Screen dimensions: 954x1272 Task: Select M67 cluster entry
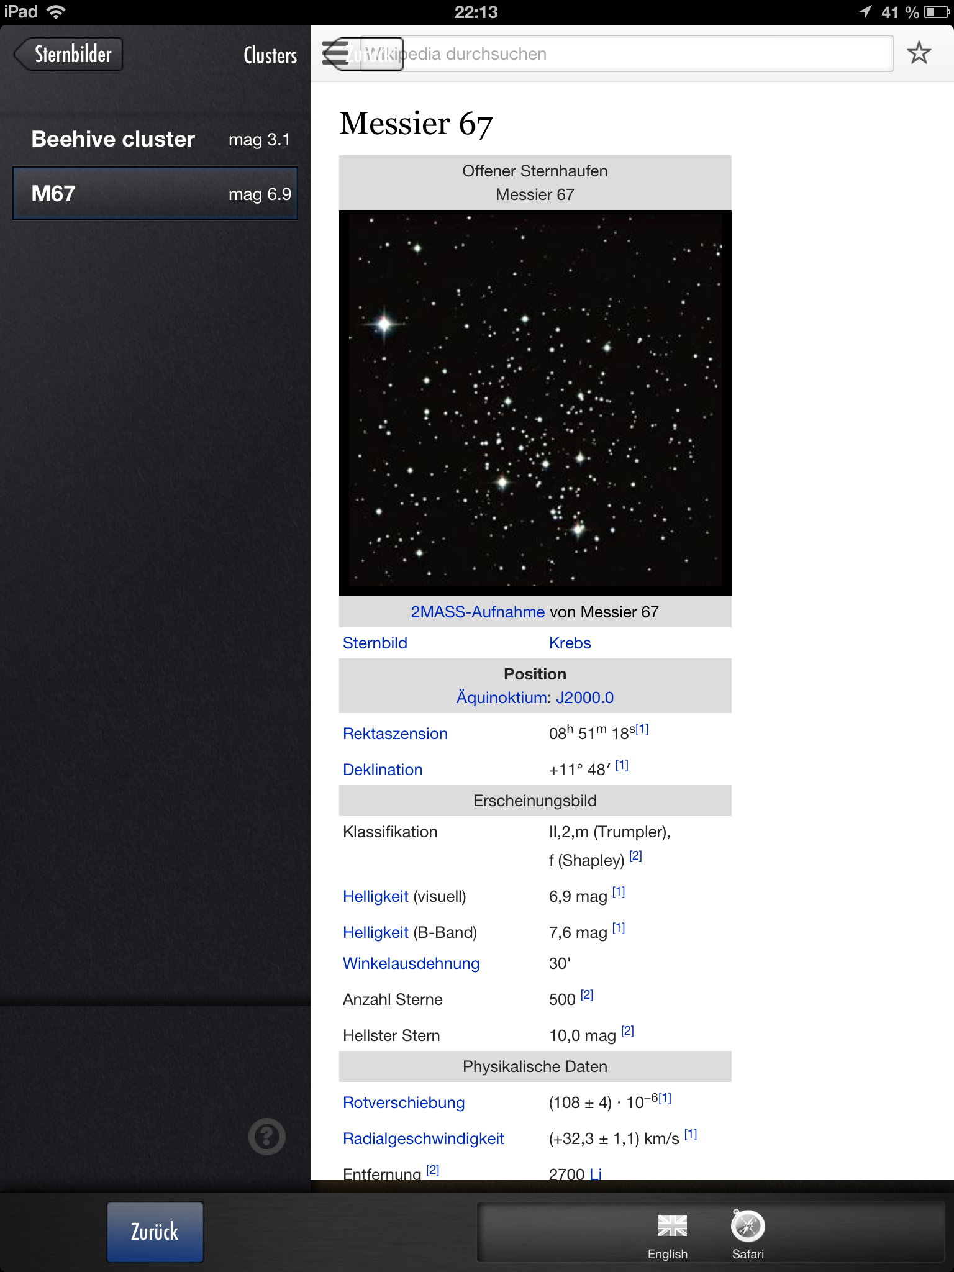[x=155, y=194]
